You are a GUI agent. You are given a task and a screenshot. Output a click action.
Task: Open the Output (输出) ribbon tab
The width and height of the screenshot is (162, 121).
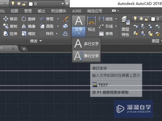(41, 11)
